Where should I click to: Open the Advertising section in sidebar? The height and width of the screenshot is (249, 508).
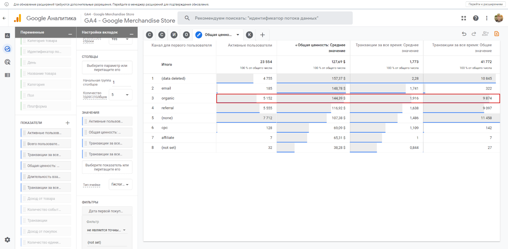[x=8, y=62]
